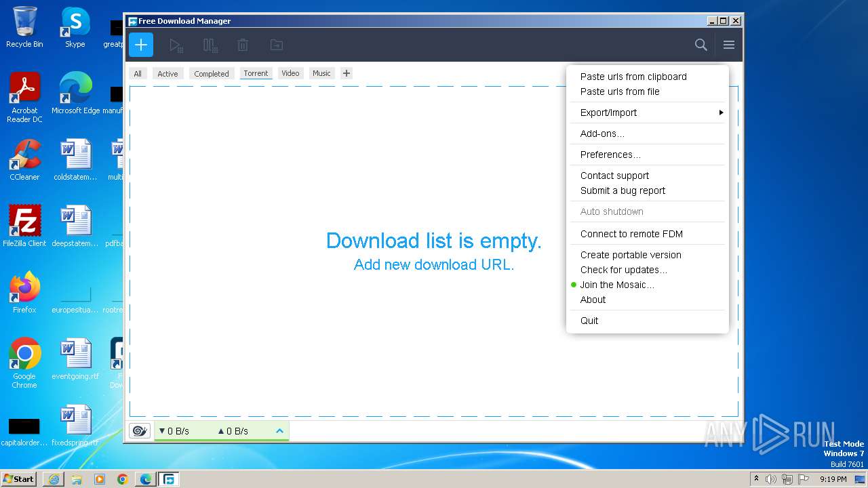
Task: Choose Contact support menu entry
Action: 648,176
